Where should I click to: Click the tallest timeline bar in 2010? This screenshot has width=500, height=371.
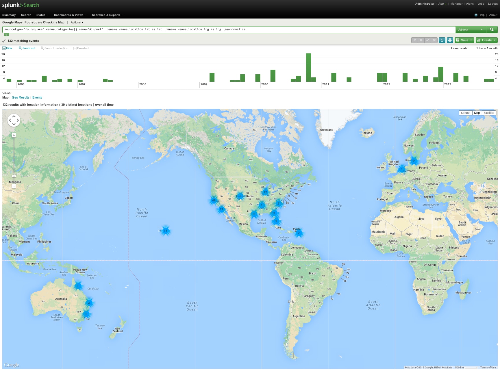pyautogui.click(x=308, y=68)
